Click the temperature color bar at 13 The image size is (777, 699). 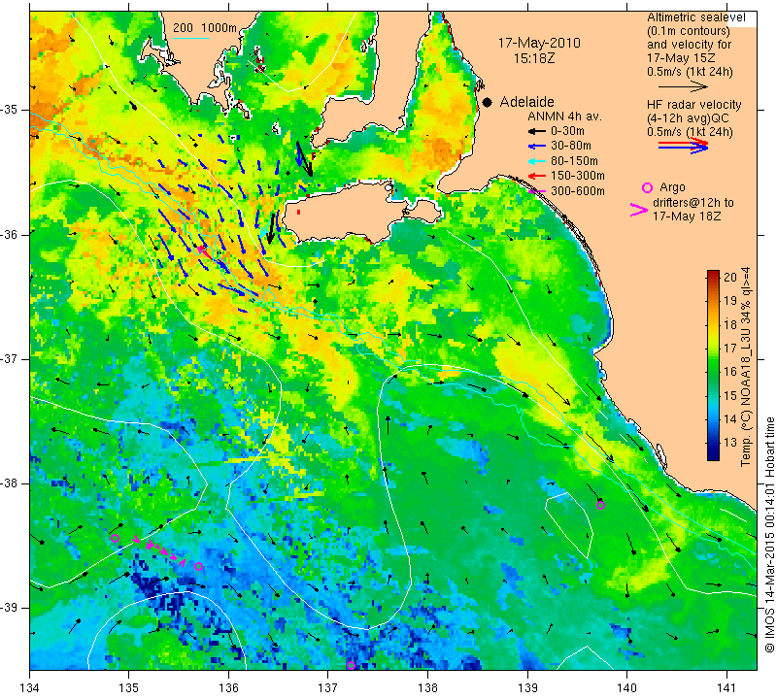pyautogui.click(x=713, y=443)
